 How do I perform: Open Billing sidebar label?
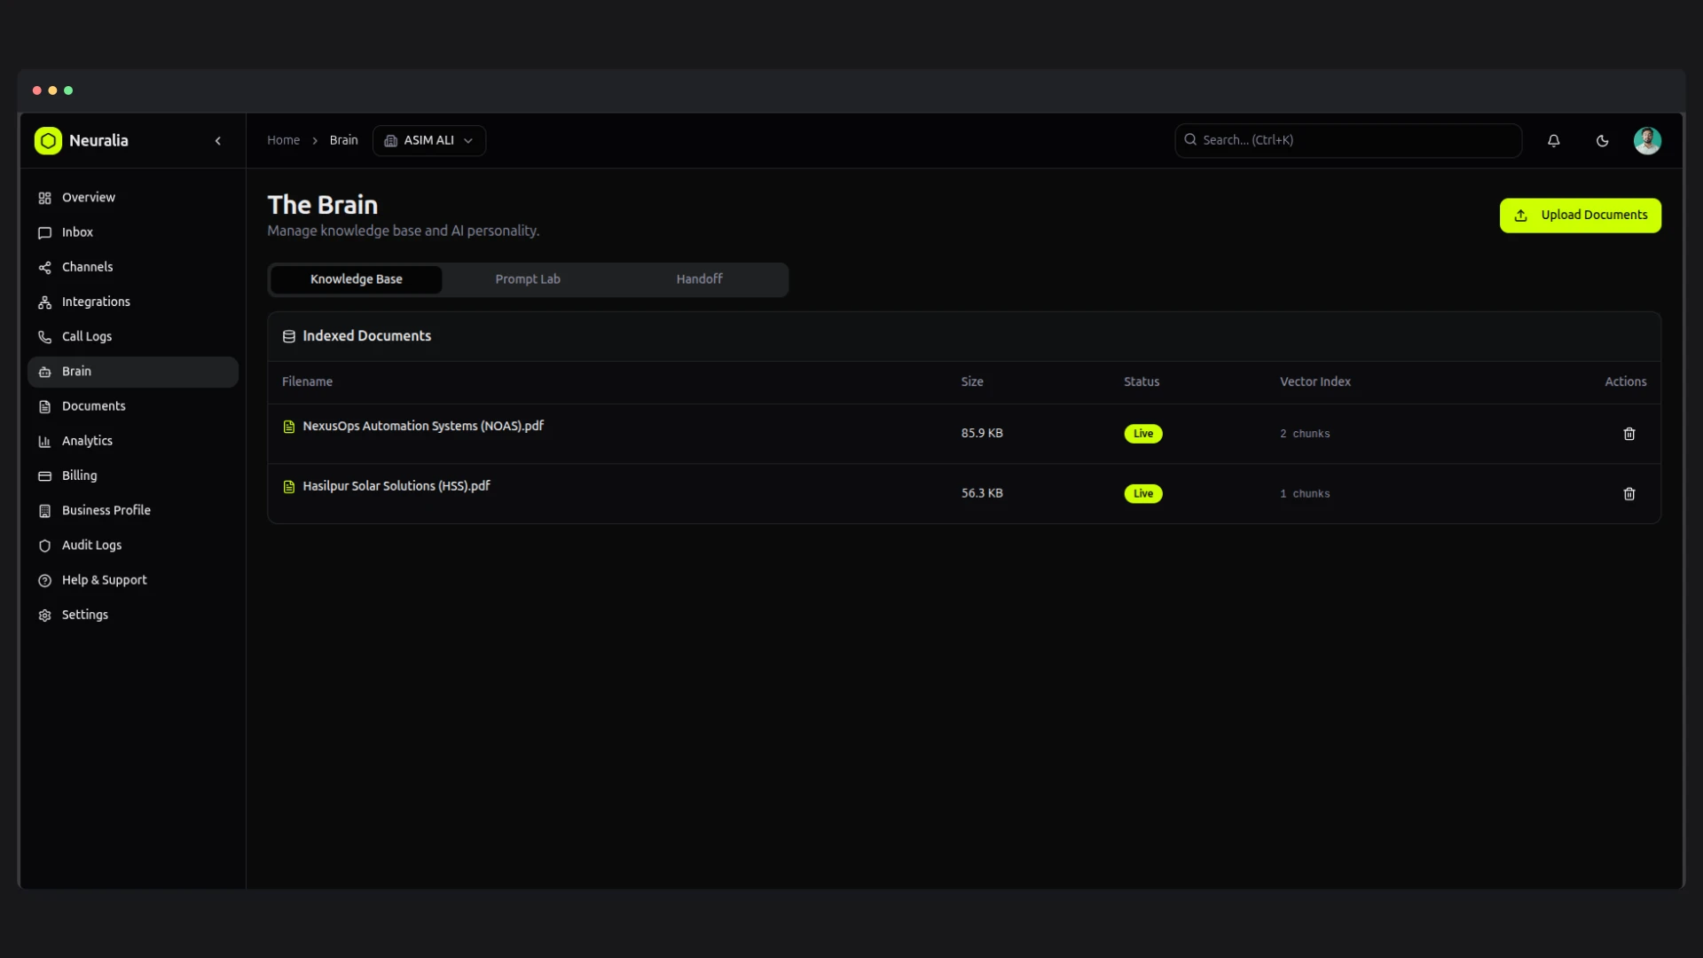(x=79, y=476)
